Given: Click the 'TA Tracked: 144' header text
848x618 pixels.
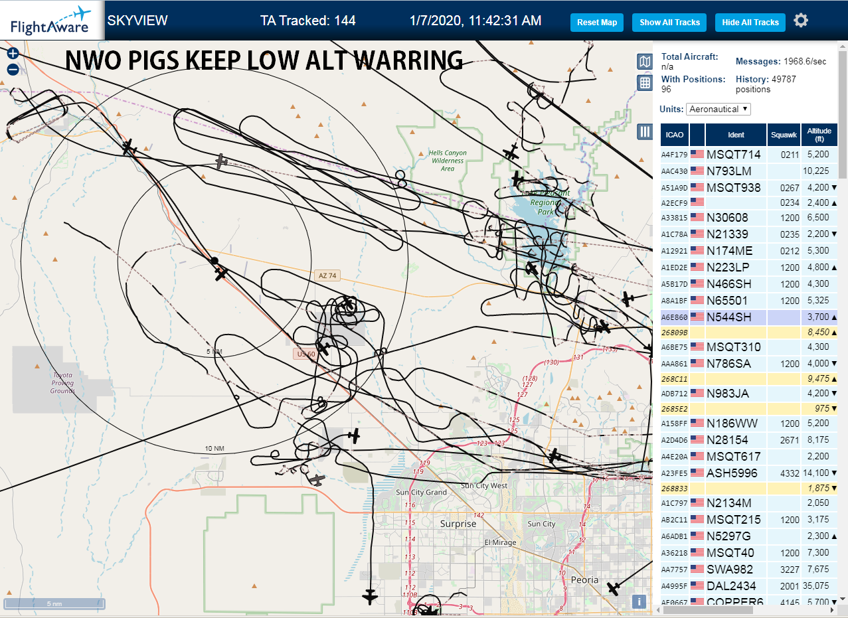Looking at the screenshot, I should (x=308, y=21).
